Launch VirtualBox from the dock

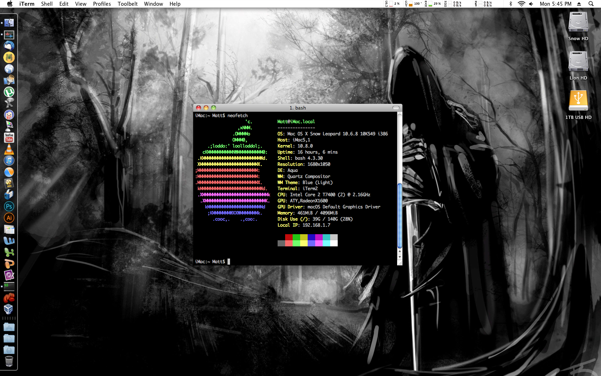pyautogui.click(x=9, y=309)
